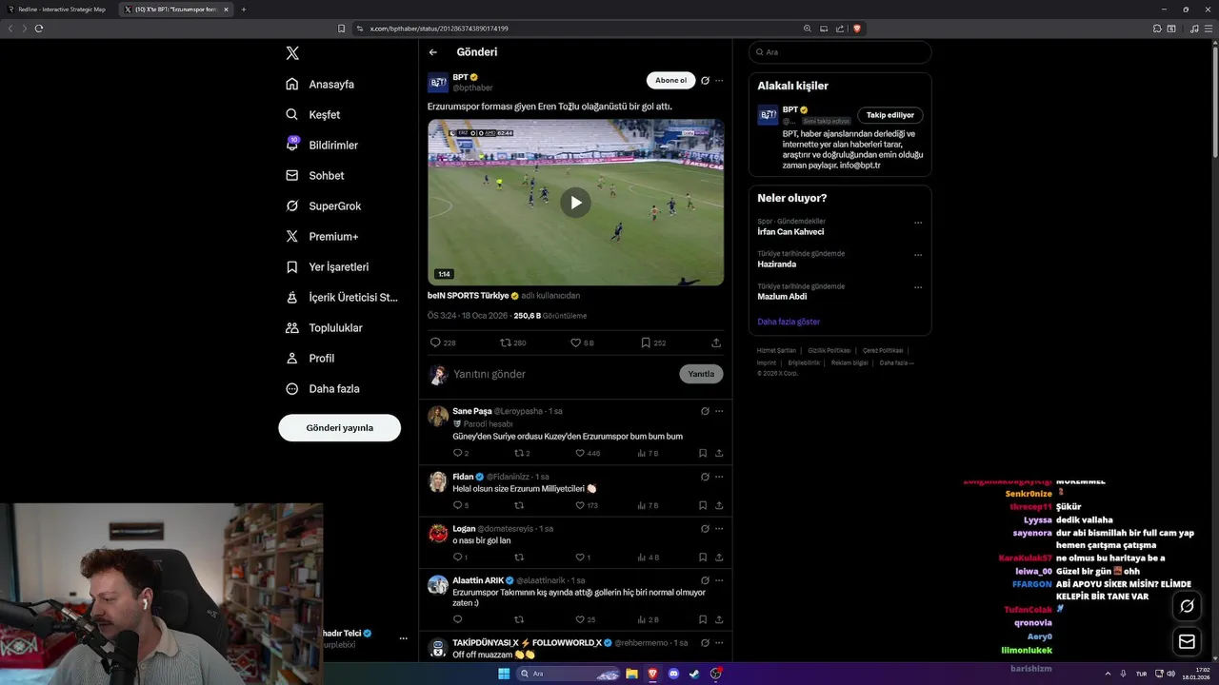Viewport: 1219px width, 685px height.
Task: Open İçerik Üreticisi Stüdyosu
Action: pyautogui.click(x=342, y=297)
